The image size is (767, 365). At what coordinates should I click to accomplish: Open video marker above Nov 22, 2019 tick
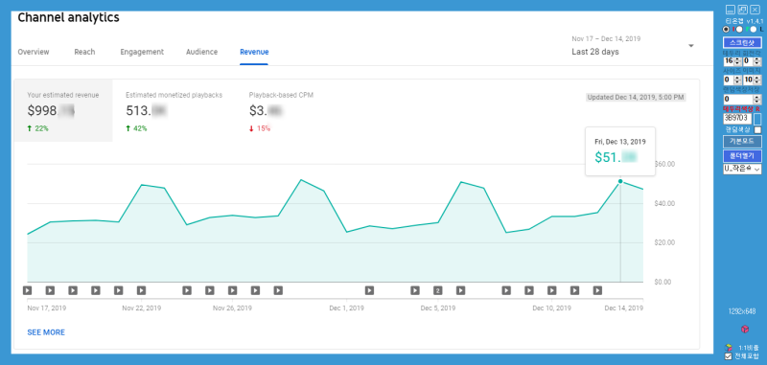click(x=141, y=290)
